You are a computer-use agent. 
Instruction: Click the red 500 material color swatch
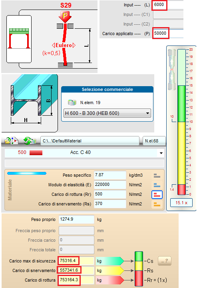[36, 153]
